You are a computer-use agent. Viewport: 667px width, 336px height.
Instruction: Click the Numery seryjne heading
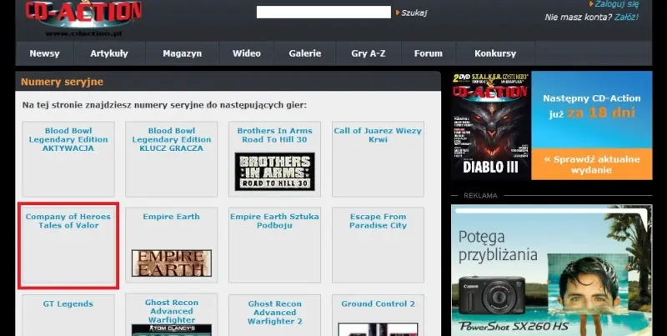click(x=62, y=82)
